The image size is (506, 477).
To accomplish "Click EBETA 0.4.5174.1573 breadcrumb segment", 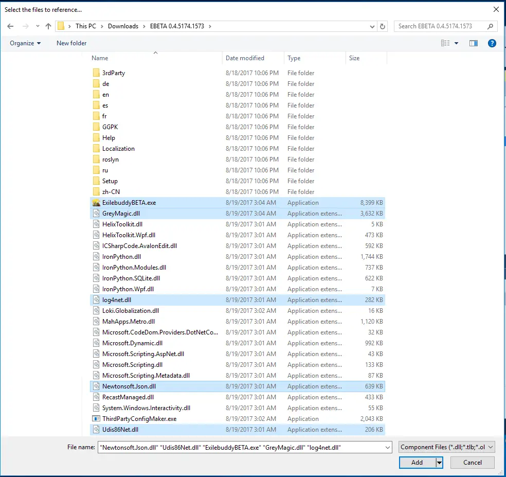I will pos(177,26).
